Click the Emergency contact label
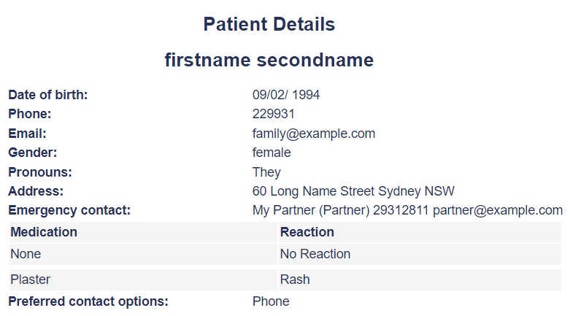 69,210
